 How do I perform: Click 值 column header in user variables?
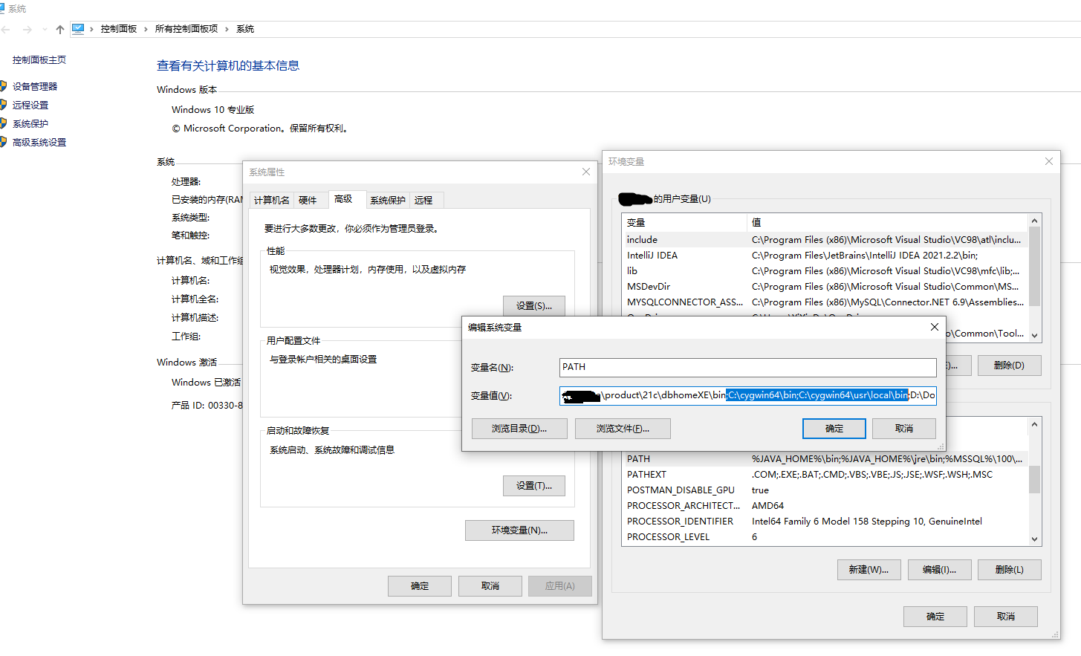pyautogui.click(x=887, y=222)
